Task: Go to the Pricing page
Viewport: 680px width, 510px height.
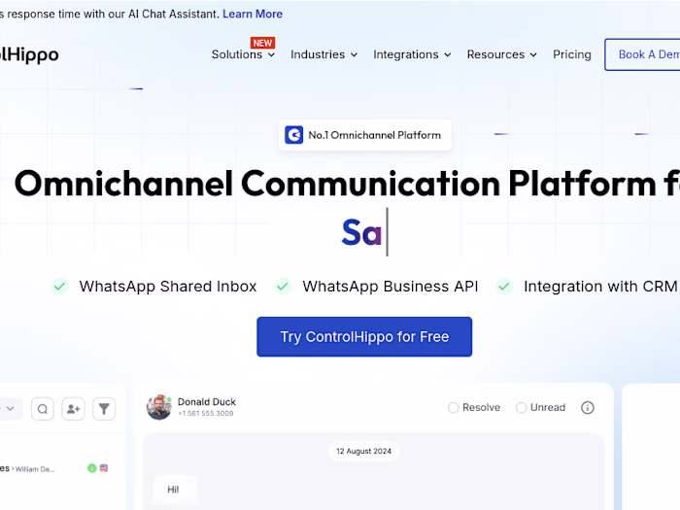Action: click(571, 54)
